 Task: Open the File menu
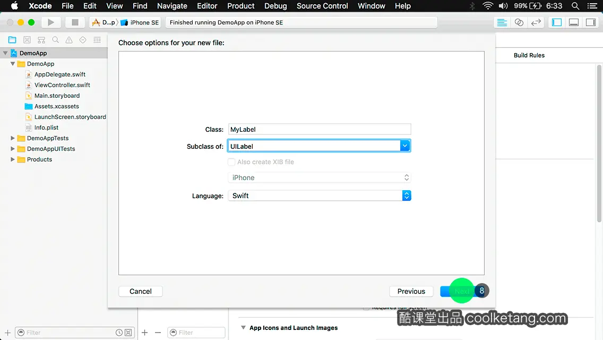click(x=67, y=6)
